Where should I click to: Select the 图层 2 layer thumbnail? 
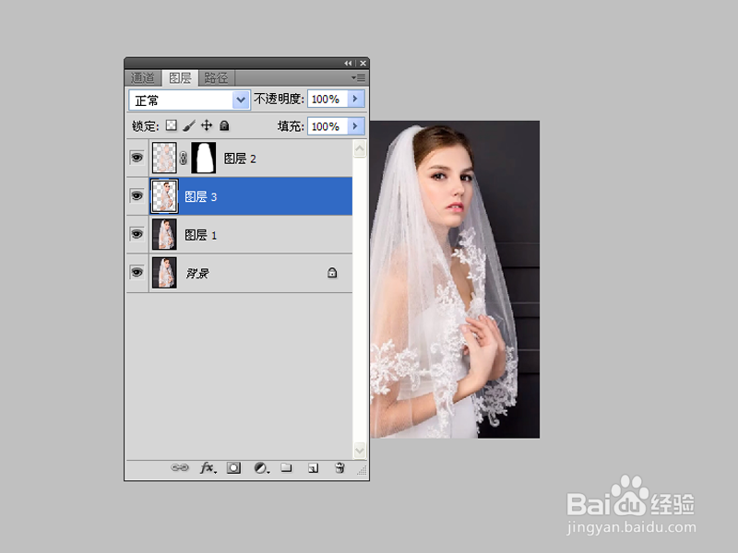tap(164, 158)
